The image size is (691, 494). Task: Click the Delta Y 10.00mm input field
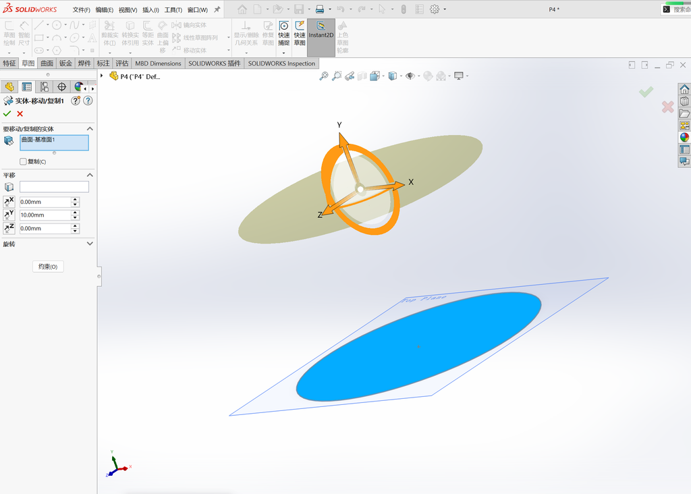[x=45, y=215]
